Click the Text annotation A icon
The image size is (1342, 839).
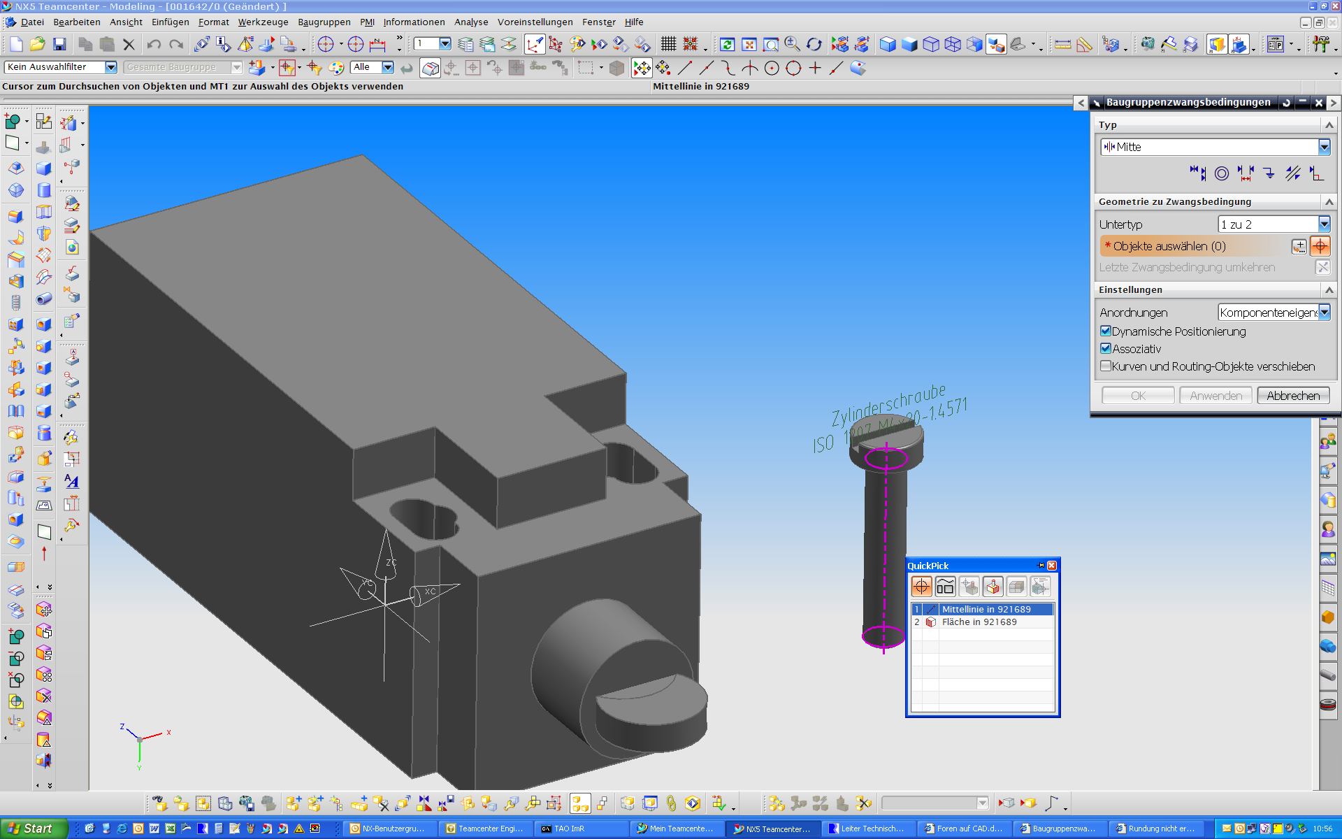pyautogui.click(x=71, y=481)
